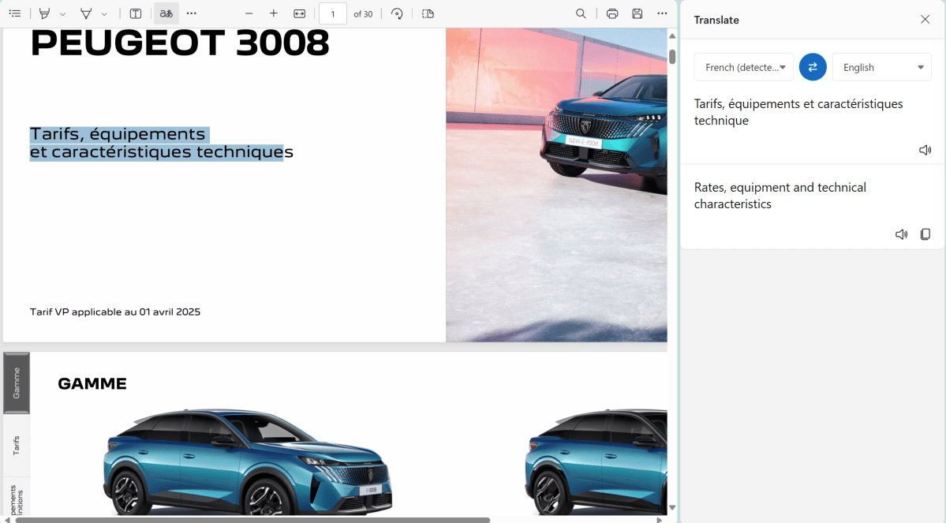Image resolution: width=946 pixels, height=523 pixels.
Task: Click the French source text in Translate panel
Action: click(x=798, y=111)
